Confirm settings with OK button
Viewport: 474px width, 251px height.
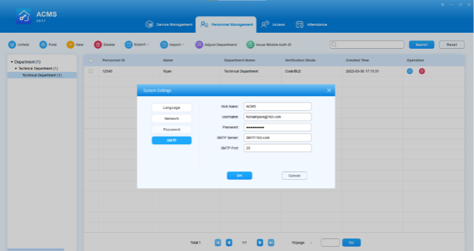point(239,176)
